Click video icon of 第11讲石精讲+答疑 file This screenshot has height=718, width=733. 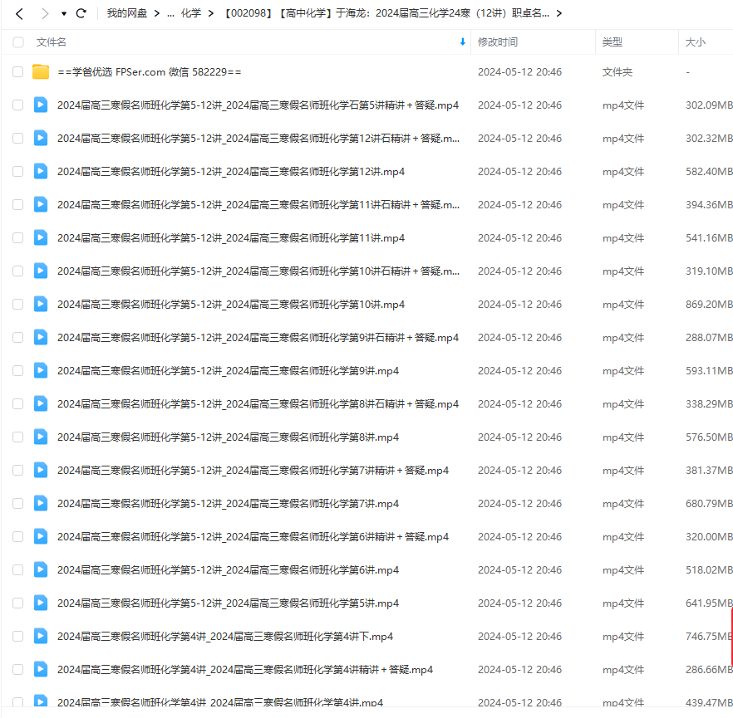[x=41, y=204]
